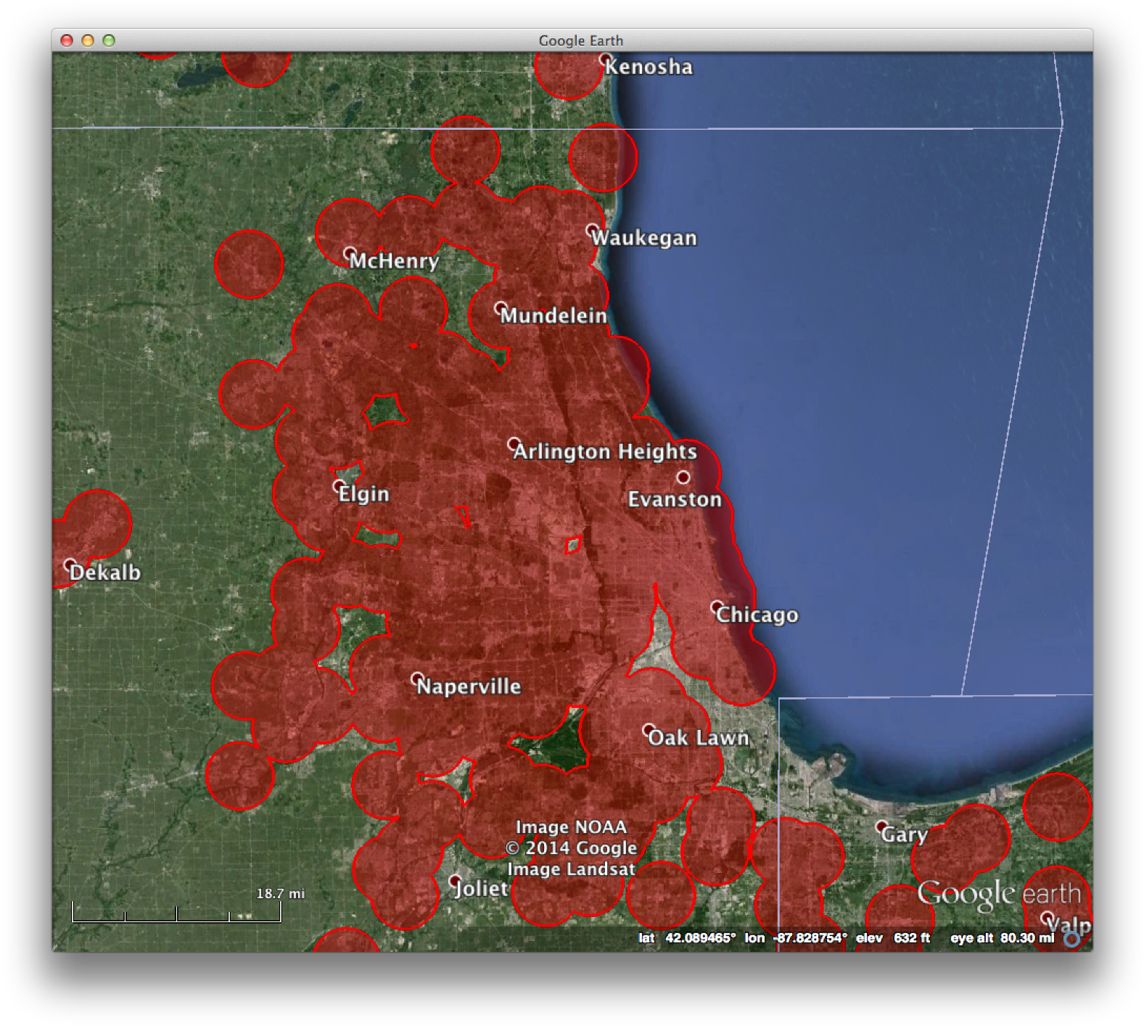Zoom the Google Earth window with green button
The width and height of the screenshot is (1144, 1026).
109,41
